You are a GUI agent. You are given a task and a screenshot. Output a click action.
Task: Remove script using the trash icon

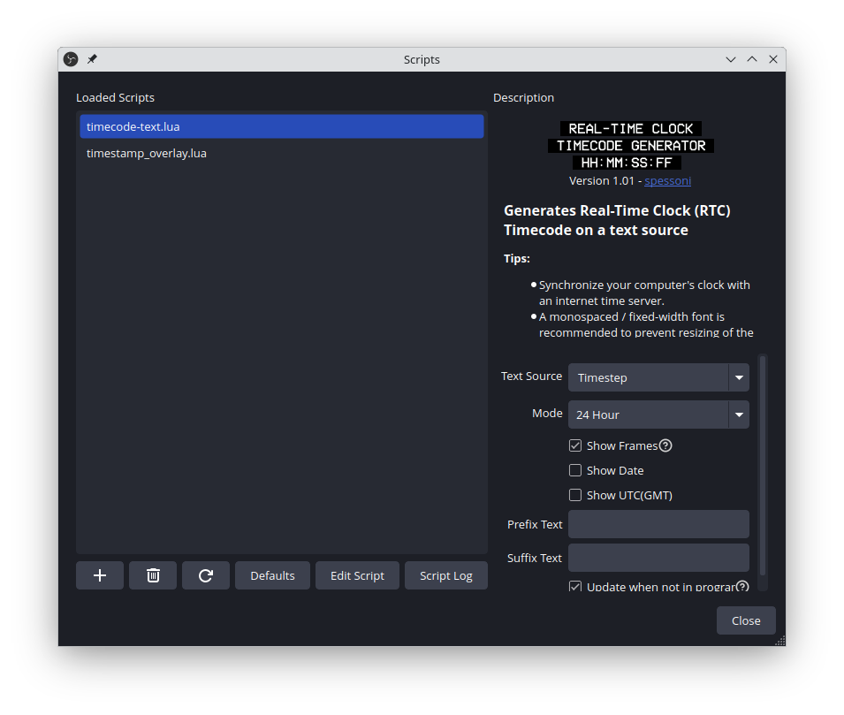(x=153, y=575)
